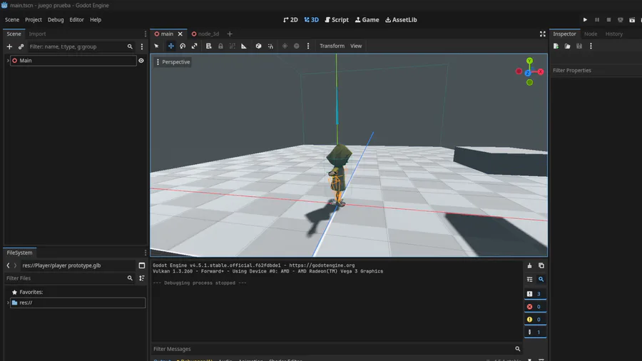642x361 pixels.
Task: Expand the res:// folder
Action: (8, 303)
